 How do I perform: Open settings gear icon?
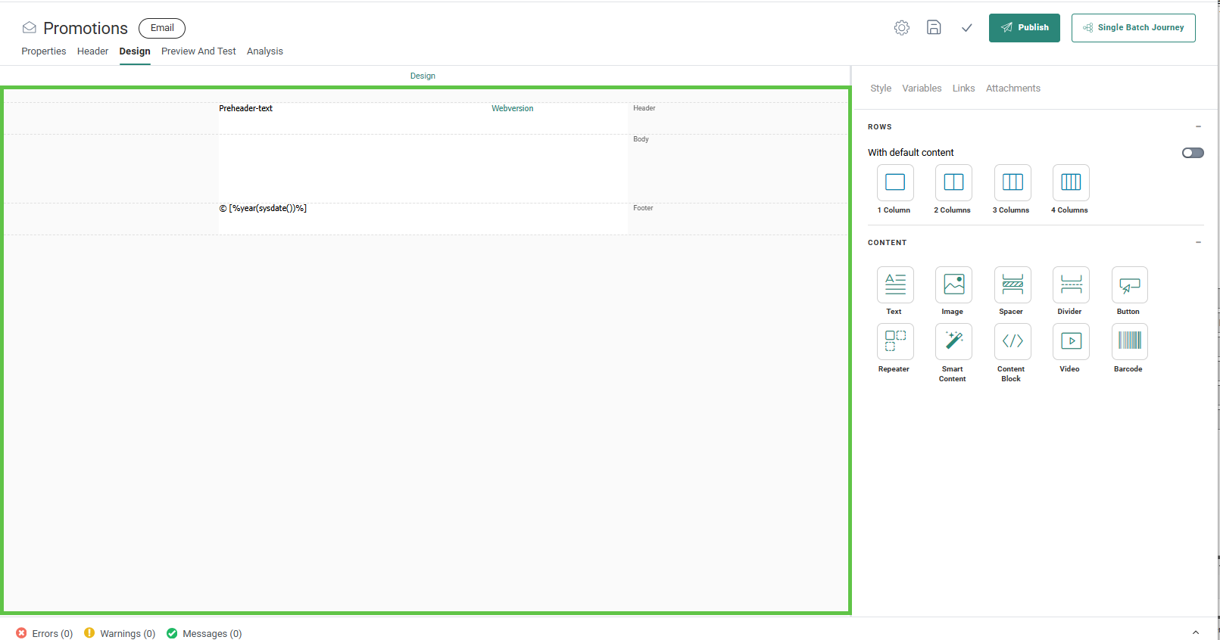pos(901,28)
